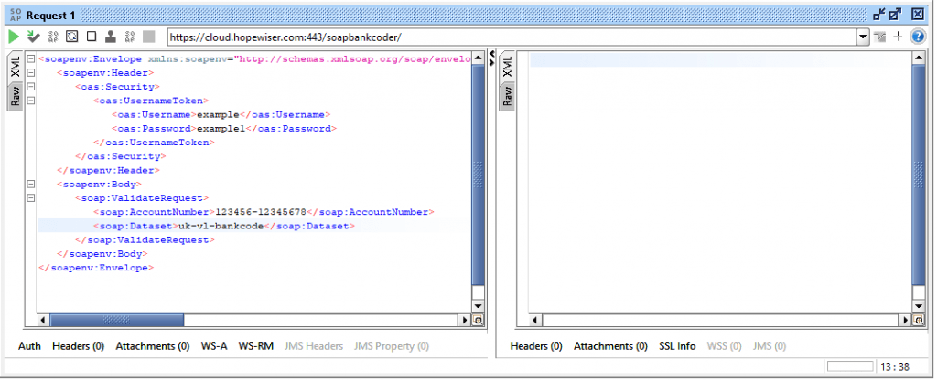Collapse the soapenv:Envelope XML node
937x381 pixels.
31,59
